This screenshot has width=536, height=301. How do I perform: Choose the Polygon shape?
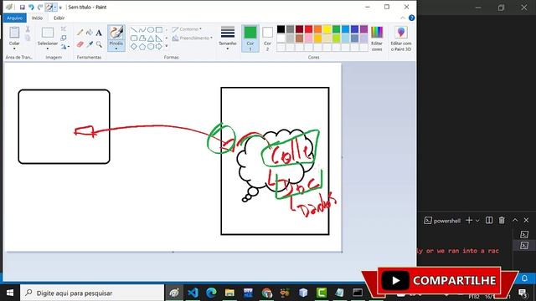pos(142,38)
